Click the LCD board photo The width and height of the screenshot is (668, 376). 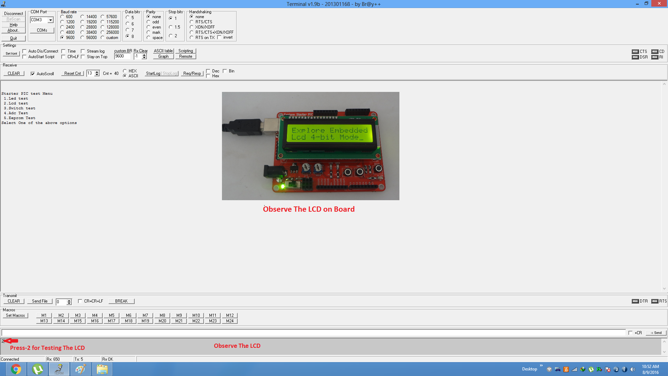(x=311, y=146)
